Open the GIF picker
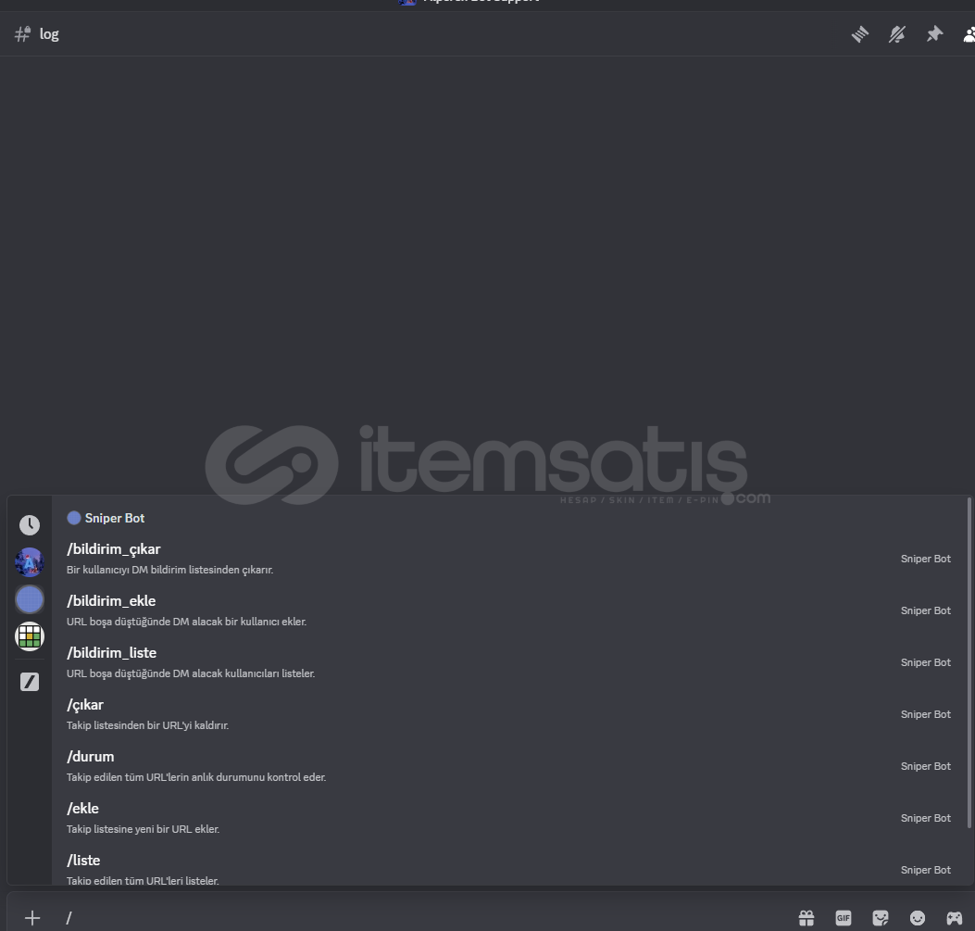This screenshot has width=975, height=931. [x=844, y=918]
